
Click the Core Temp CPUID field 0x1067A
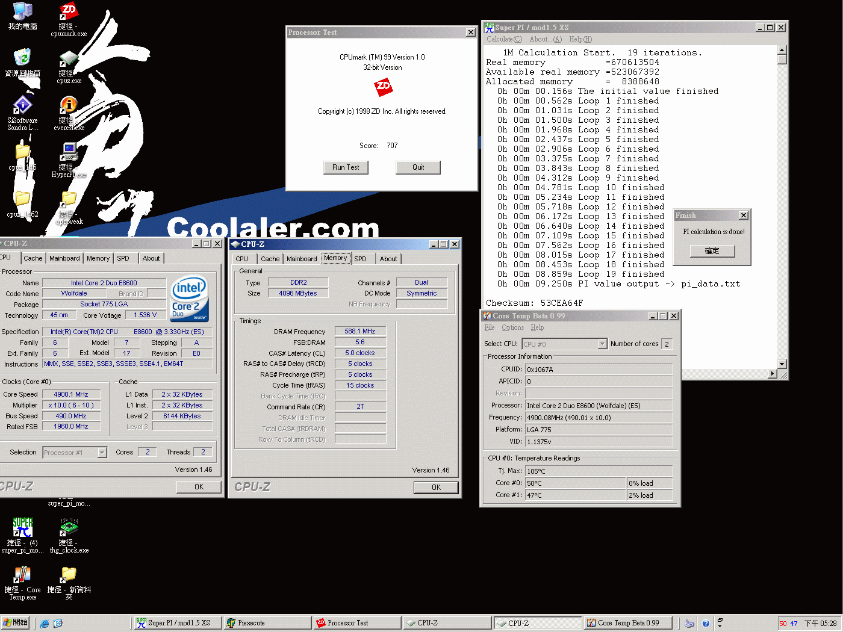(x=599, y=370)
